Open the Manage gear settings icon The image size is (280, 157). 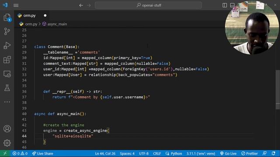(7, 143)
